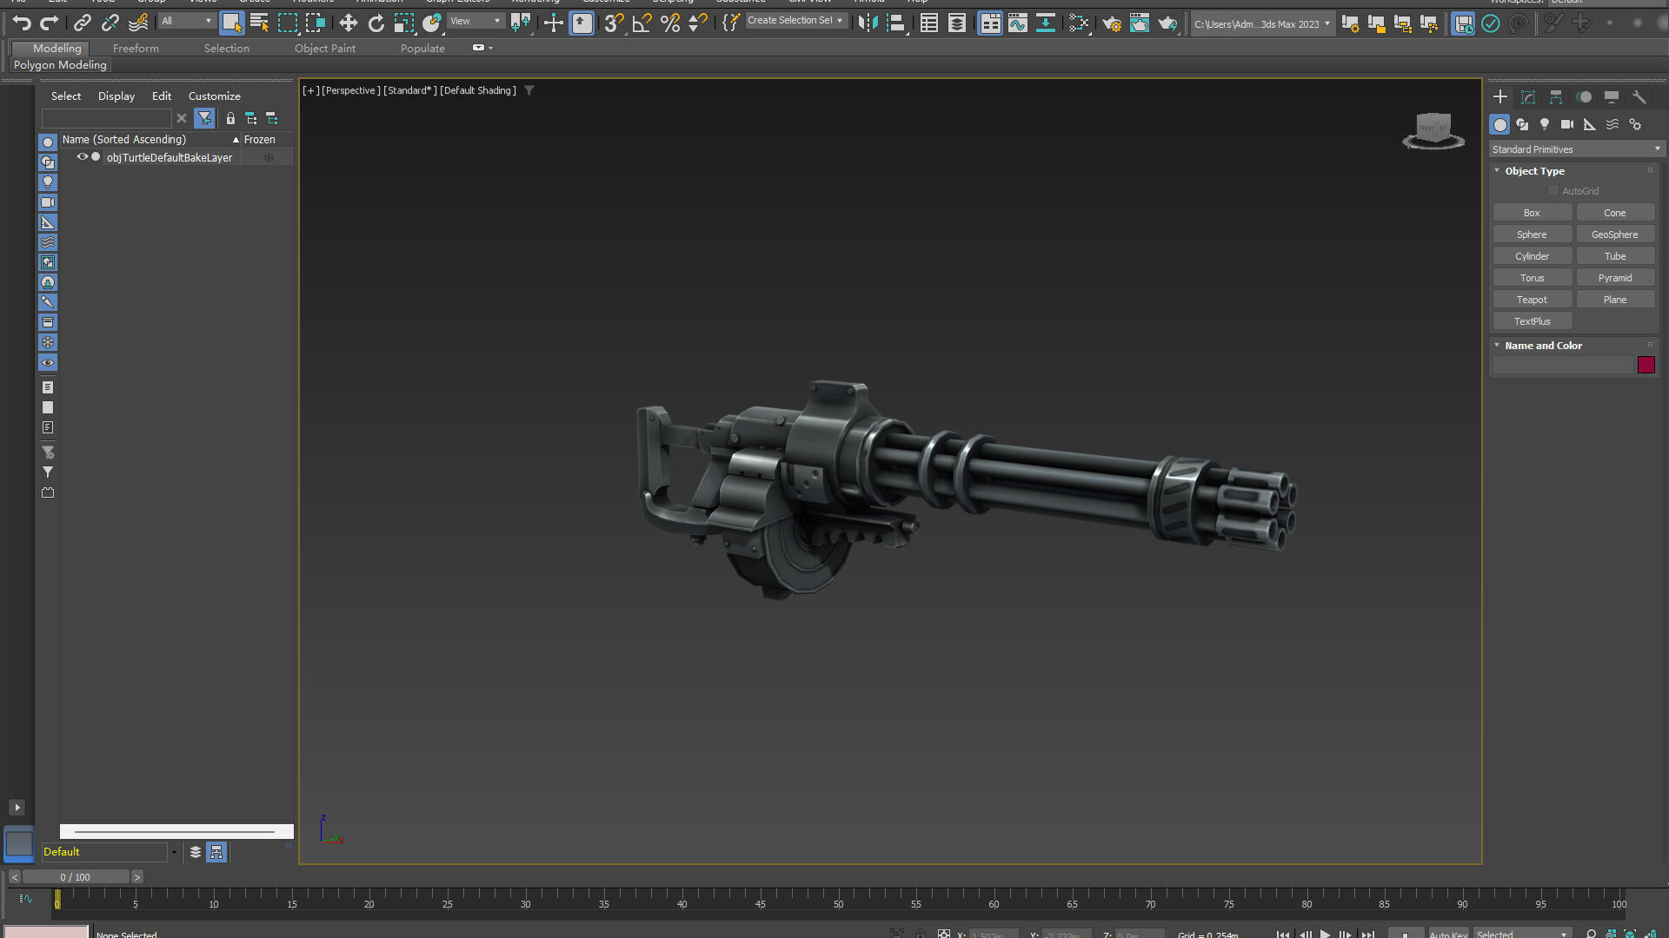Viewport: 1669px width, 938px height.
Task: Toggle the scene explorer filter funnel button
Action: tap(204, 118)
